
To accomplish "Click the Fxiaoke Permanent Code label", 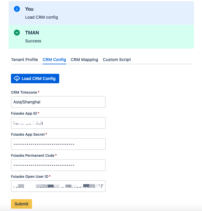I will point(33,155).
